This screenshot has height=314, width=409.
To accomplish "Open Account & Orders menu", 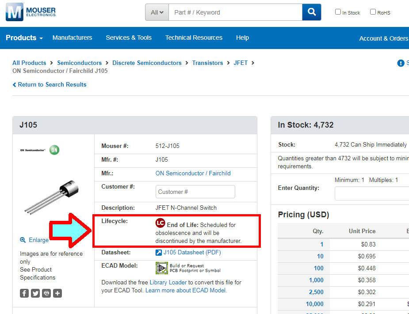I will [x=384, y=38].
